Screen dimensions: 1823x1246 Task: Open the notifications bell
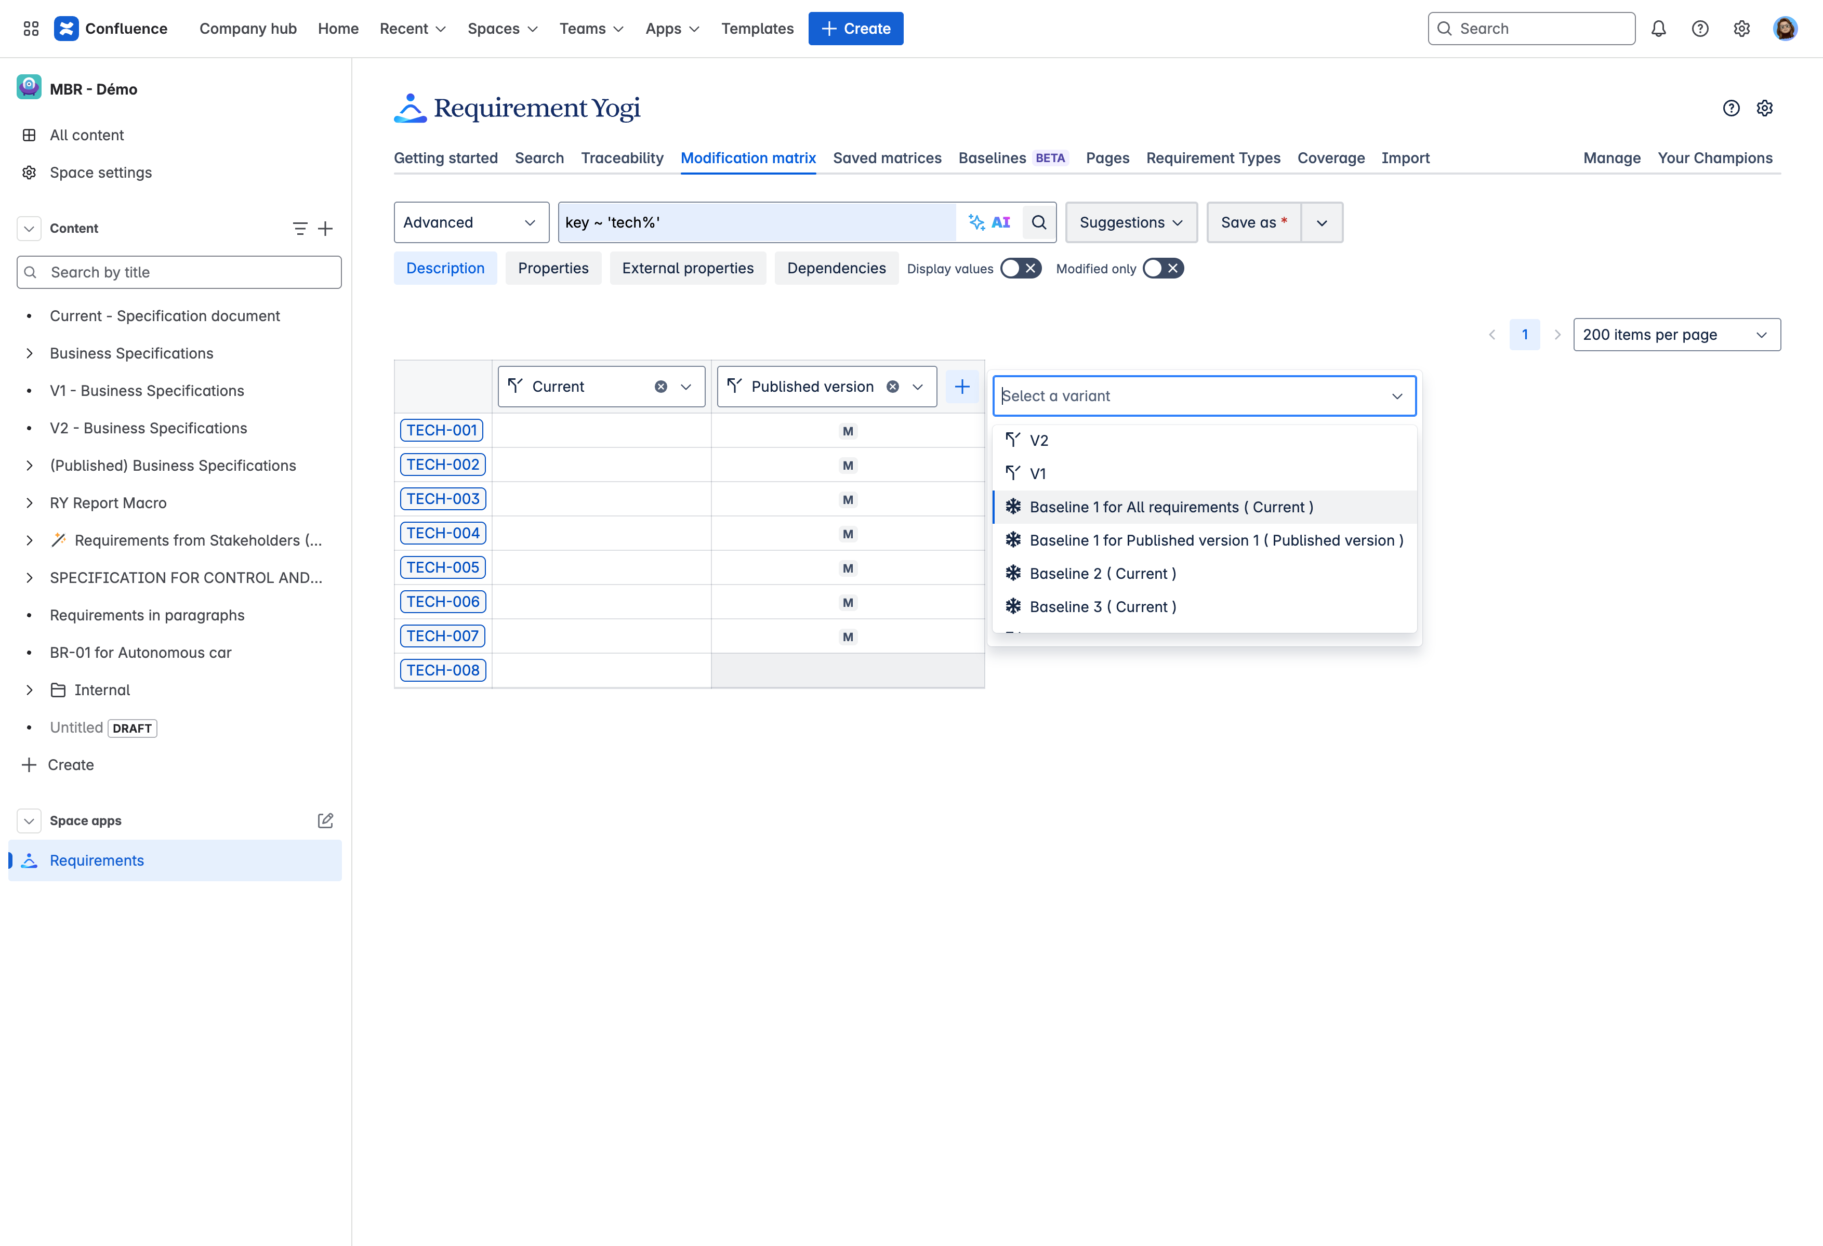tap(1658, 29)
